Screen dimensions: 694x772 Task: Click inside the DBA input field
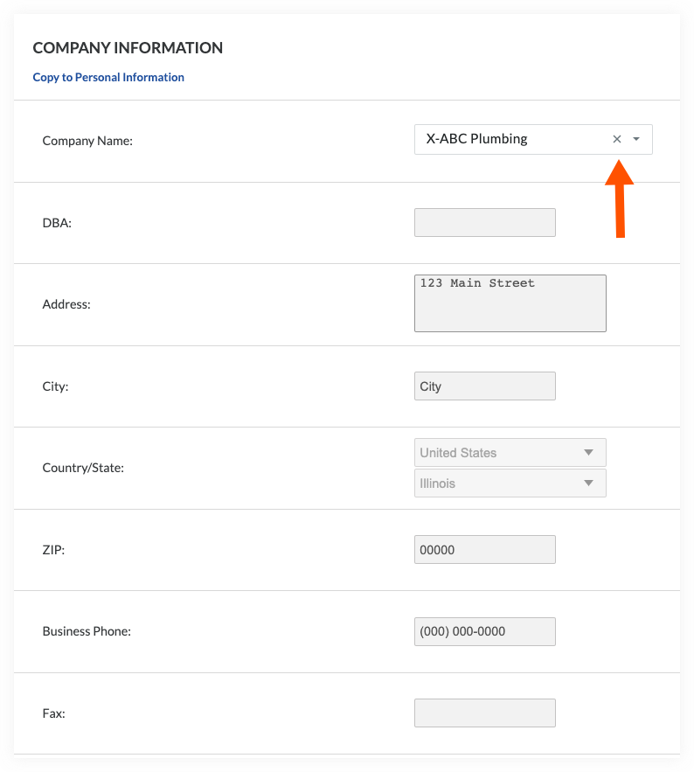(484, 222)
